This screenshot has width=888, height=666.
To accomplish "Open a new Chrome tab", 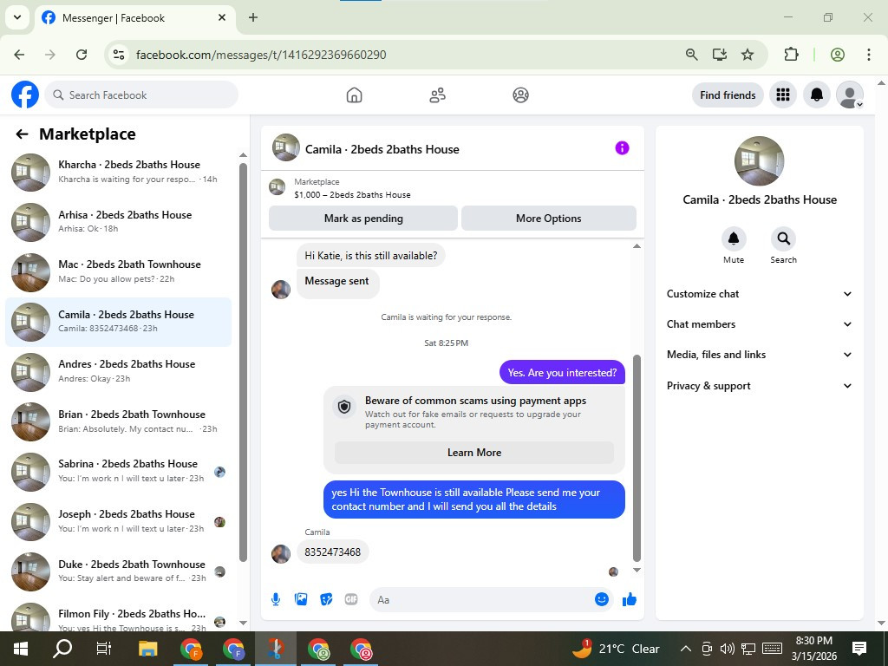I will tap(253, 17).
